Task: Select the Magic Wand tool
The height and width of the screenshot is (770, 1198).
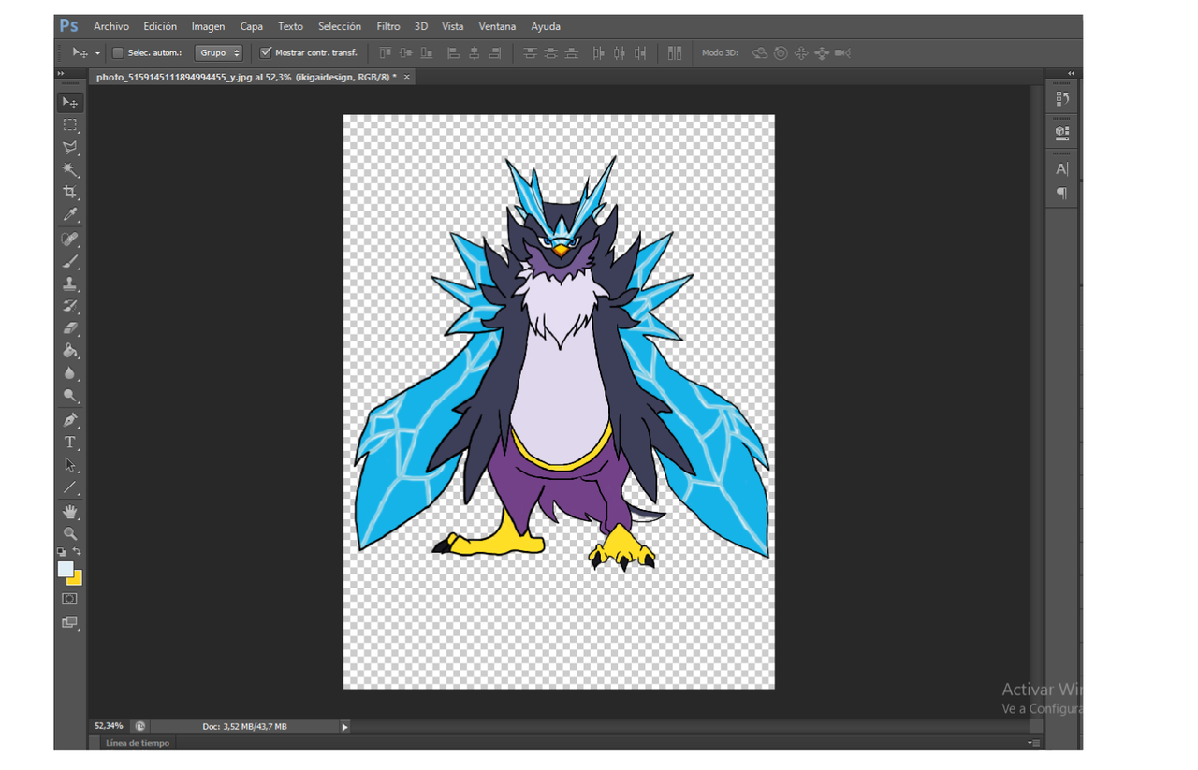Action: [x=70, y=169]
